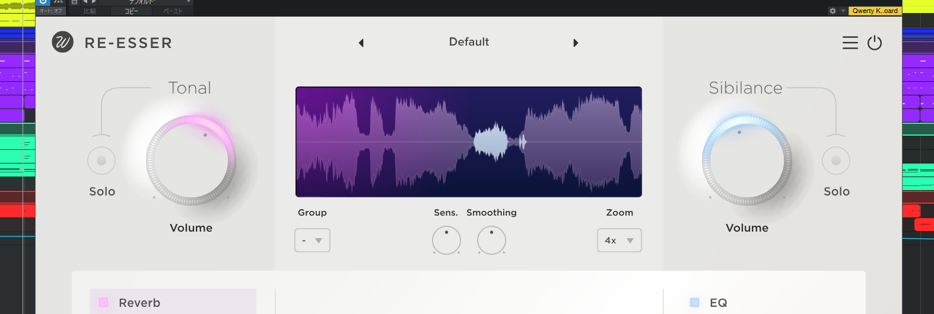Toggle the Sibilance Solo button
This screenshot has width=934, height=314.
coord(835,161)
